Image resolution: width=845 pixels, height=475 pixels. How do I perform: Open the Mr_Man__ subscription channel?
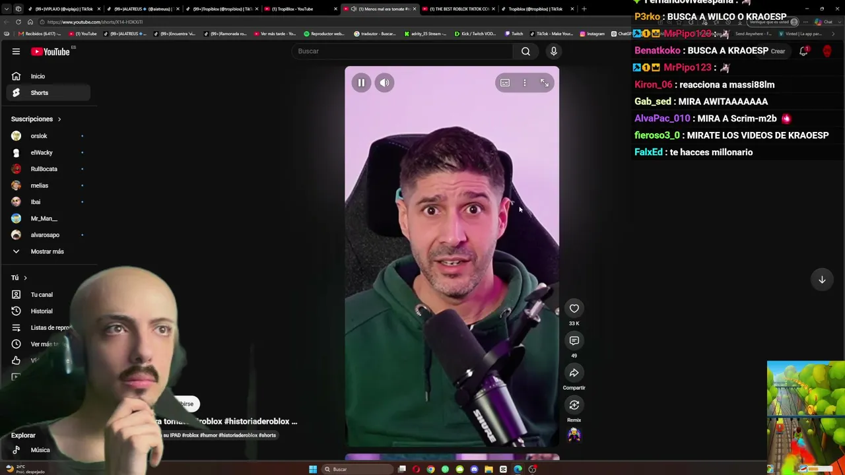coord(49,218)
